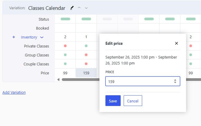Toggle the Status pill in the second column
This screenshot has height=126, width=201.
86,19
